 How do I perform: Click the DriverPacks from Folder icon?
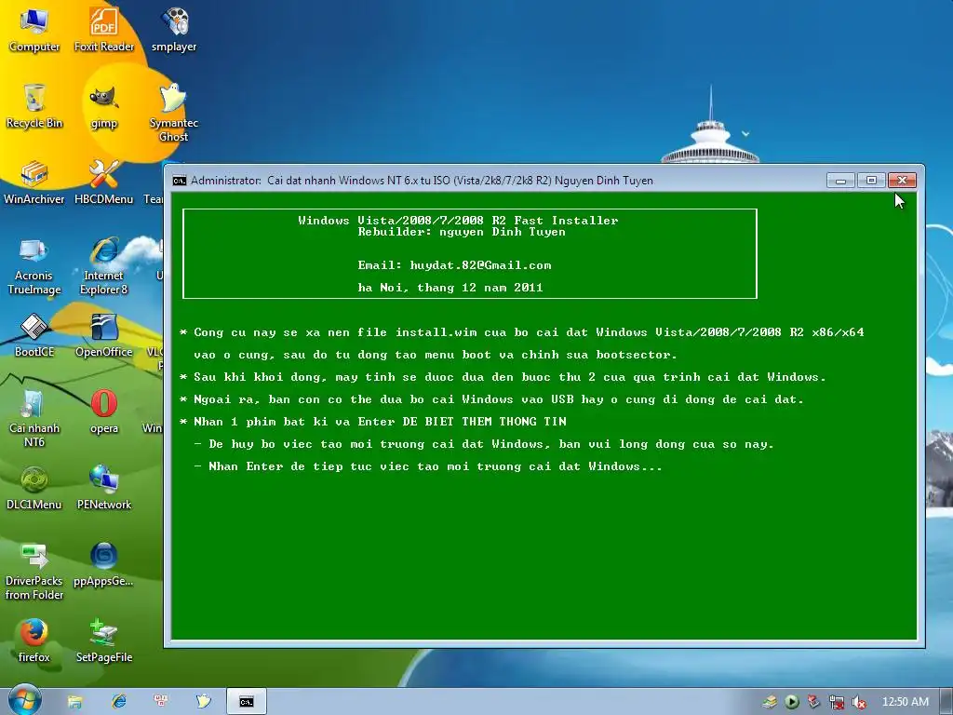(34, 572)
